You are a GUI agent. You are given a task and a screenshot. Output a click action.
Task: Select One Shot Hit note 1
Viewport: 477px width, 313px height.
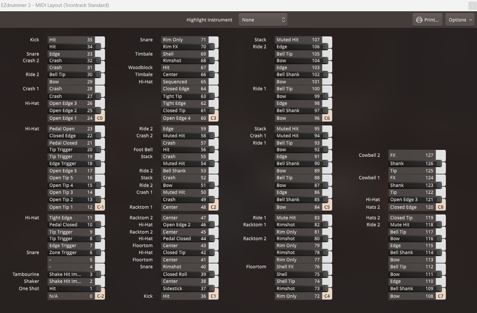coord(71,289)
